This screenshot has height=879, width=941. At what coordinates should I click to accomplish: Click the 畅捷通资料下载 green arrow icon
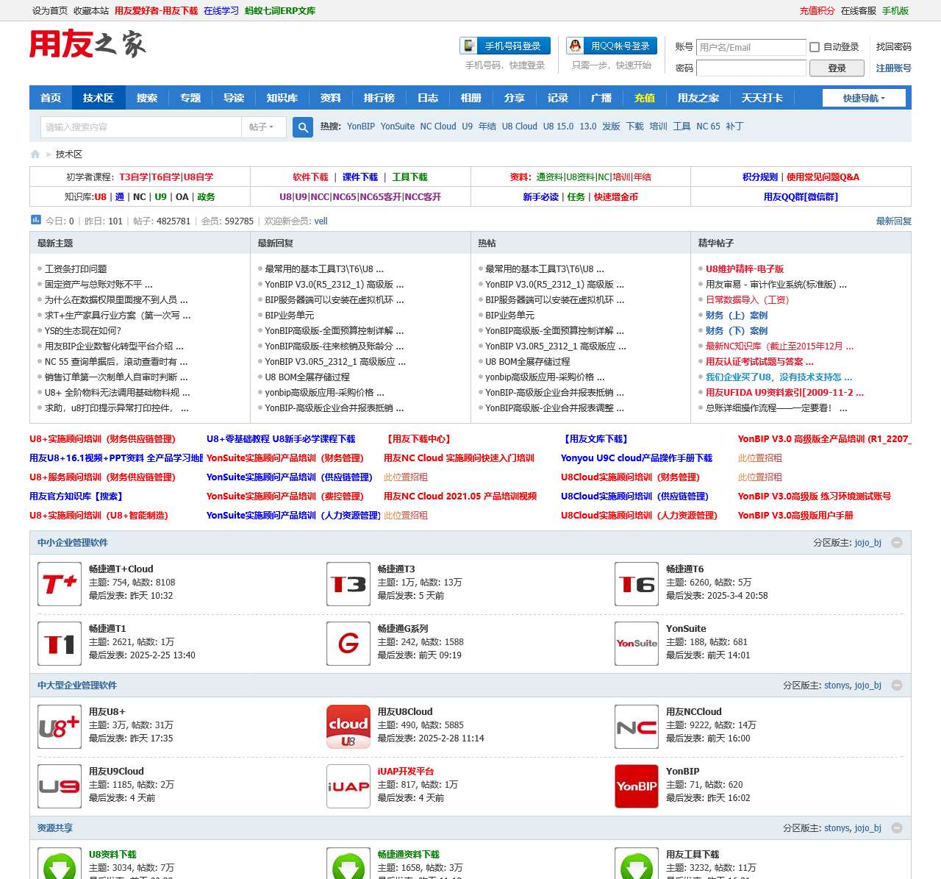(x=348, y=864)
